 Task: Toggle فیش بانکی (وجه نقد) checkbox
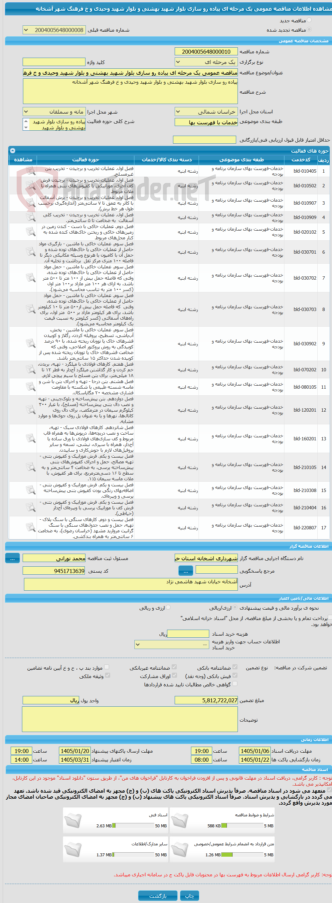pos(235,675)
